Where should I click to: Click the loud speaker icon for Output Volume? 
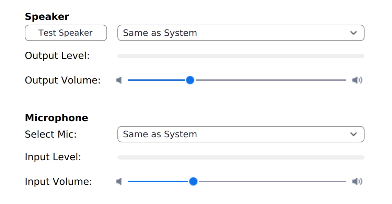coord(357,80)
